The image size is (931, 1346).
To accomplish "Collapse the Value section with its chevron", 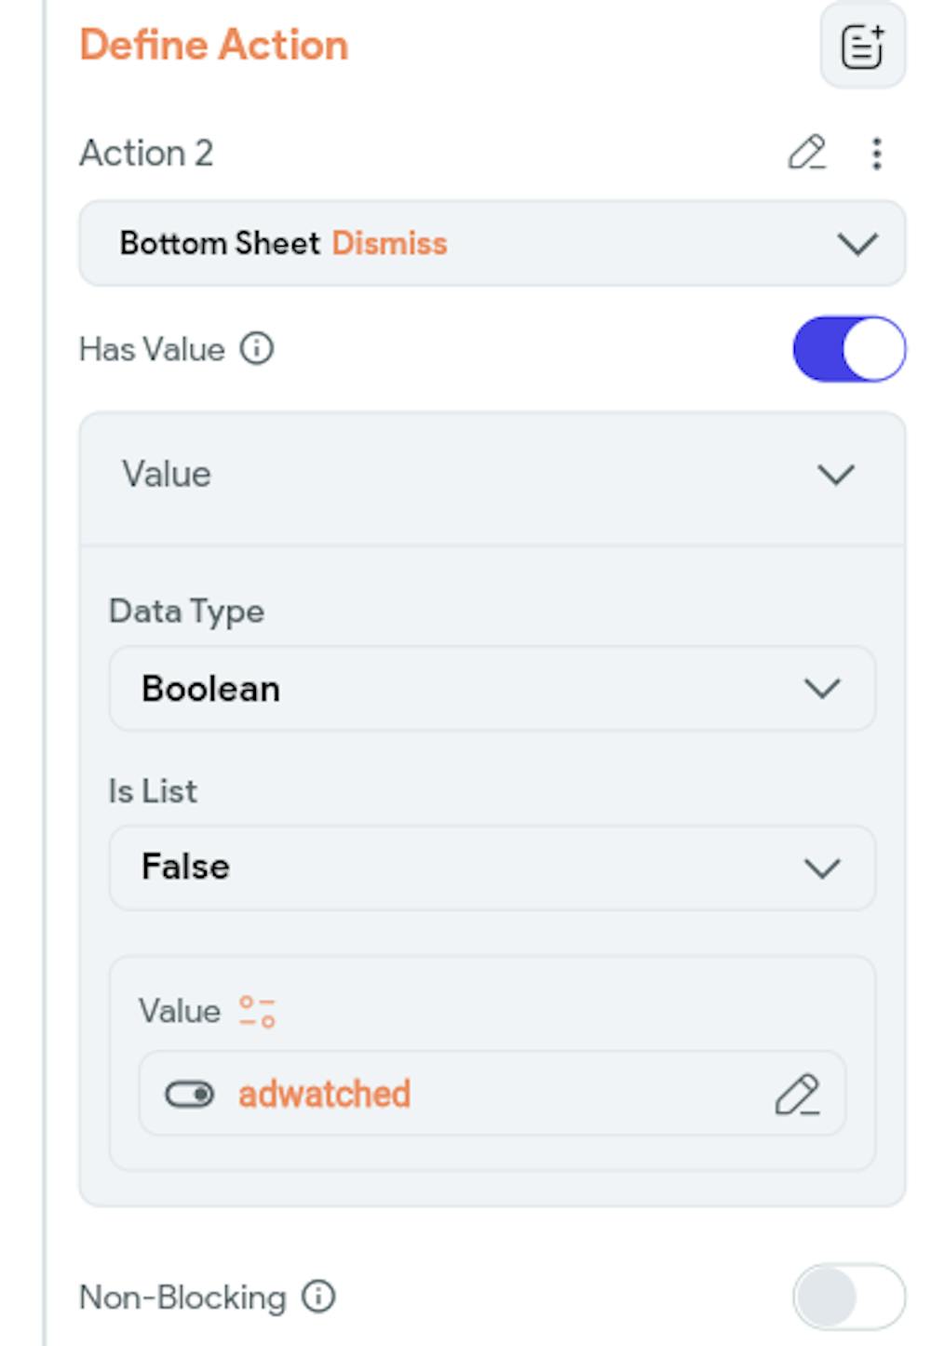I will (835, 475).
